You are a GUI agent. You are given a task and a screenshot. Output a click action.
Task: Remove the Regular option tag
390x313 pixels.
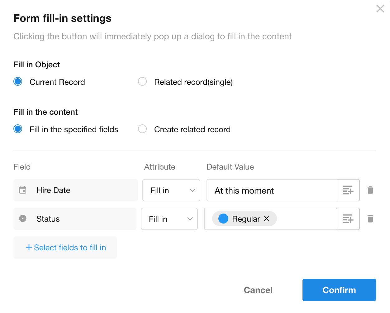(x=267, y=219)
